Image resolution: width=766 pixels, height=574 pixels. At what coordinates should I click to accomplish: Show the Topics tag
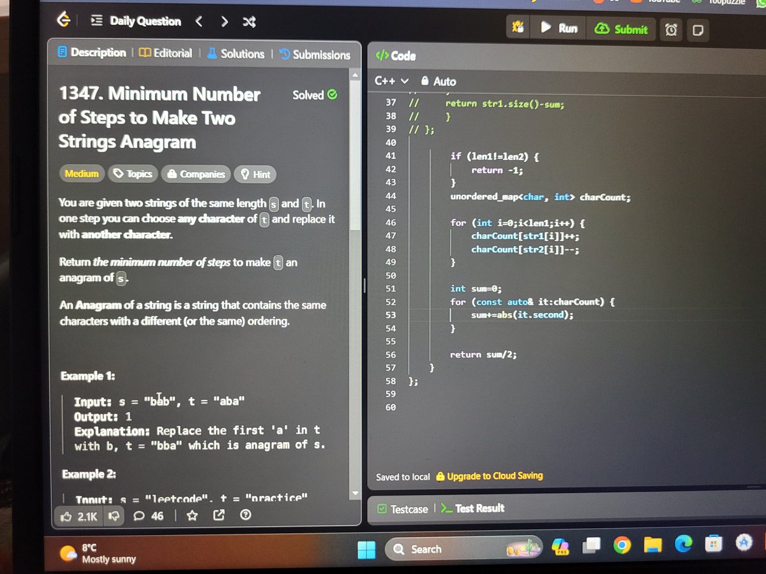coord(133,173)
